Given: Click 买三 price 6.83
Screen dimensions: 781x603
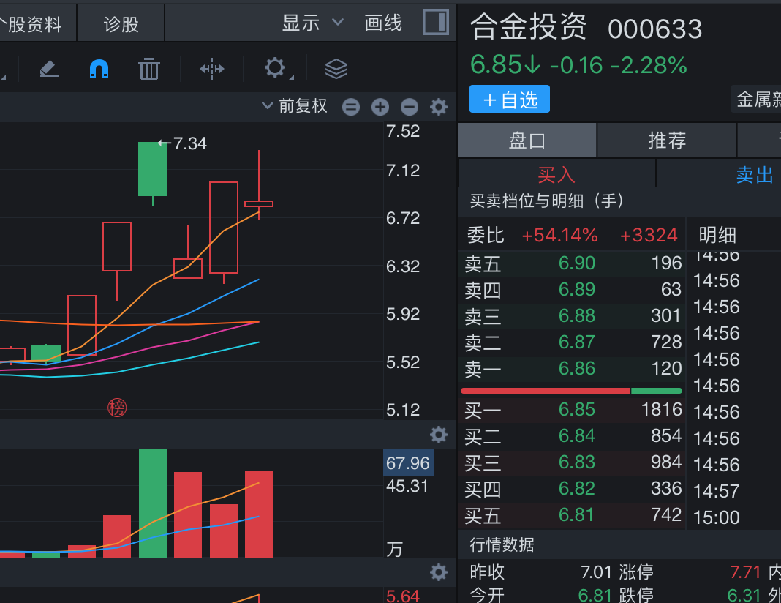Looking at the screenshot, I should pyautogui.click(x=577, y=462).
